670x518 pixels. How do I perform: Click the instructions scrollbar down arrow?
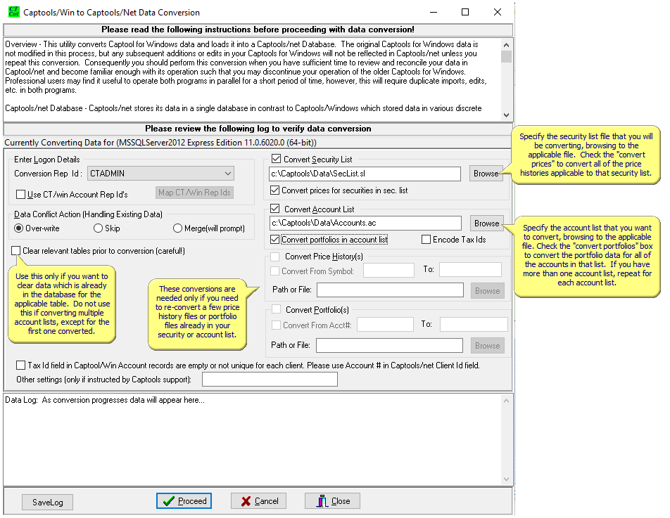(506, 115)
